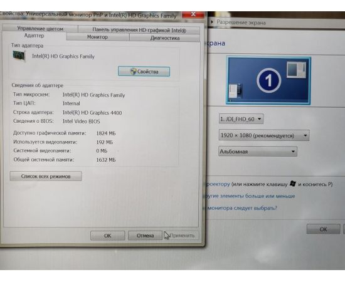Open the projector connection link
Screen dimensions: 345x282
(x=218, y=184)
